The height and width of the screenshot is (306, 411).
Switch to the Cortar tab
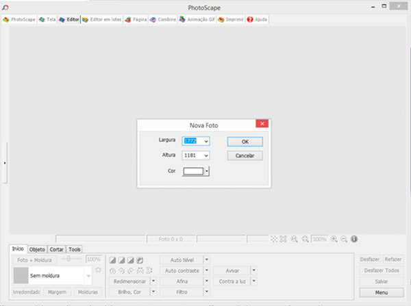[x=57, y=249]
